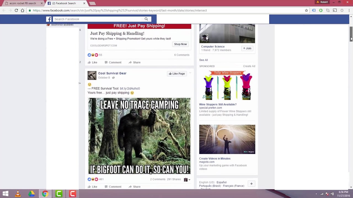Launch VLC media player from the taskbar
This screenshot has width=353, height=198.
[x=18, y=194]
